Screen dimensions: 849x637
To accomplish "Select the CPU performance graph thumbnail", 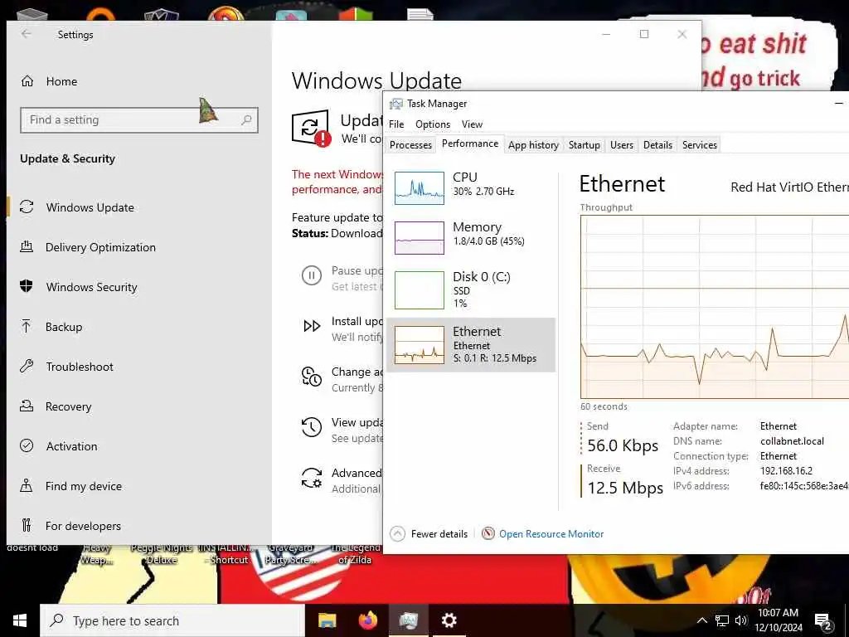I will point(419,188).
